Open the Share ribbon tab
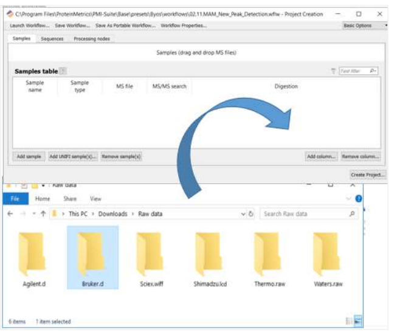397x332 pixels. 70,199
